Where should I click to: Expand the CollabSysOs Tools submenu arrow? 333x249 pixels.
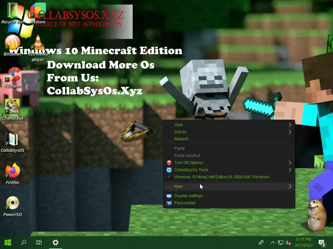coord(290,170)
